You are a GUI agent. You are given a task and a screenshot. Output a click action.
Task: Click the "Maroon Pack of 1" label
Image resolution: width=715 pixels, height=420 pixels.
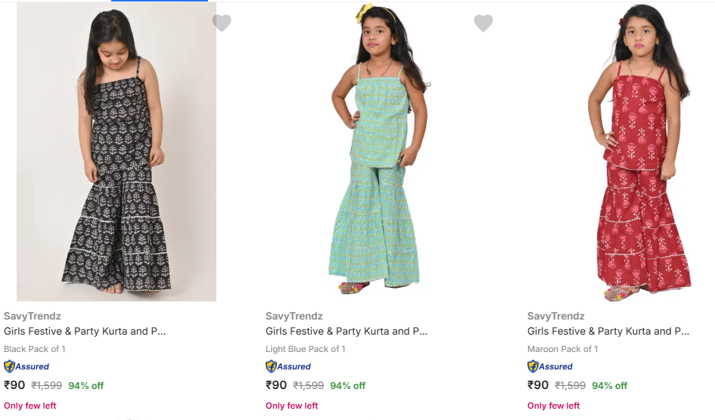pos(563,349)
